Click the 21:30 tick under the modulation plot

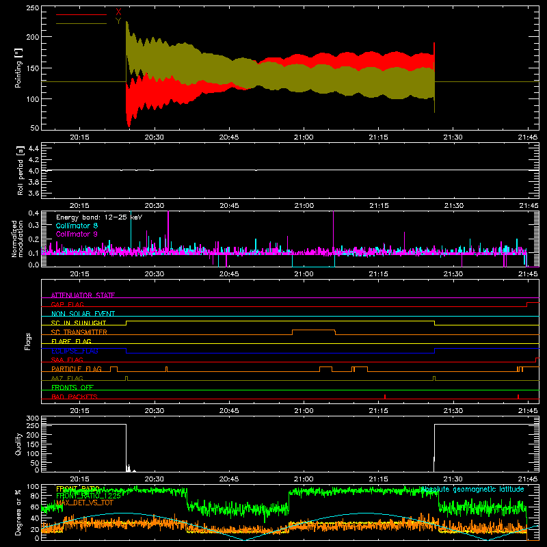[x=453, y=274]
